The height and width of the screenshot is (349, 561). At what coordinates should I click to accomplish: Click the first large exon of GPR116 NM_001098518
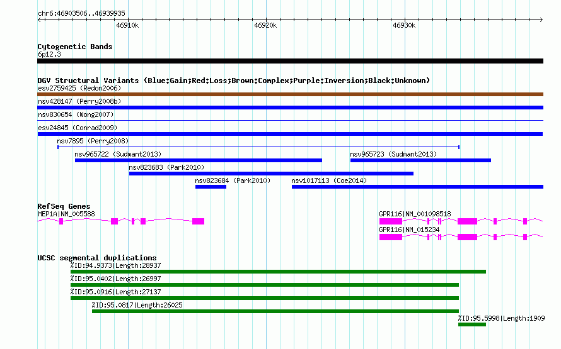coord(391,221)
